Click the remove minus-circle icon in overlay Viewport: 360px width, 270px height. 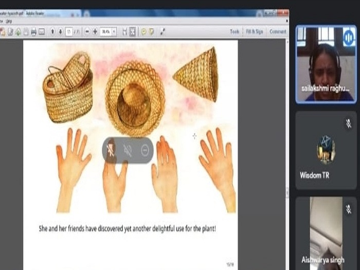(145, 150)
